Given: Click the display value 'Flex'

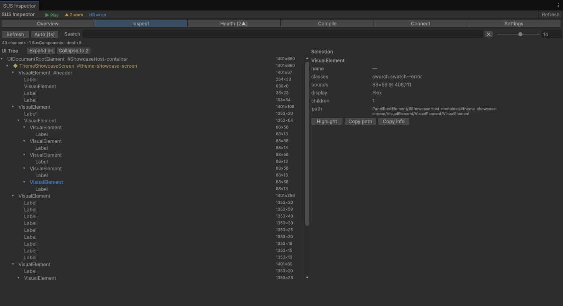Looking at the screenshot, I should 377,93.
